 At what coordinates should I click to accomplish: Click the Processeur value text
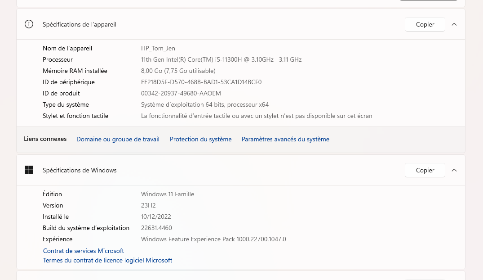[x=221, y=59]
